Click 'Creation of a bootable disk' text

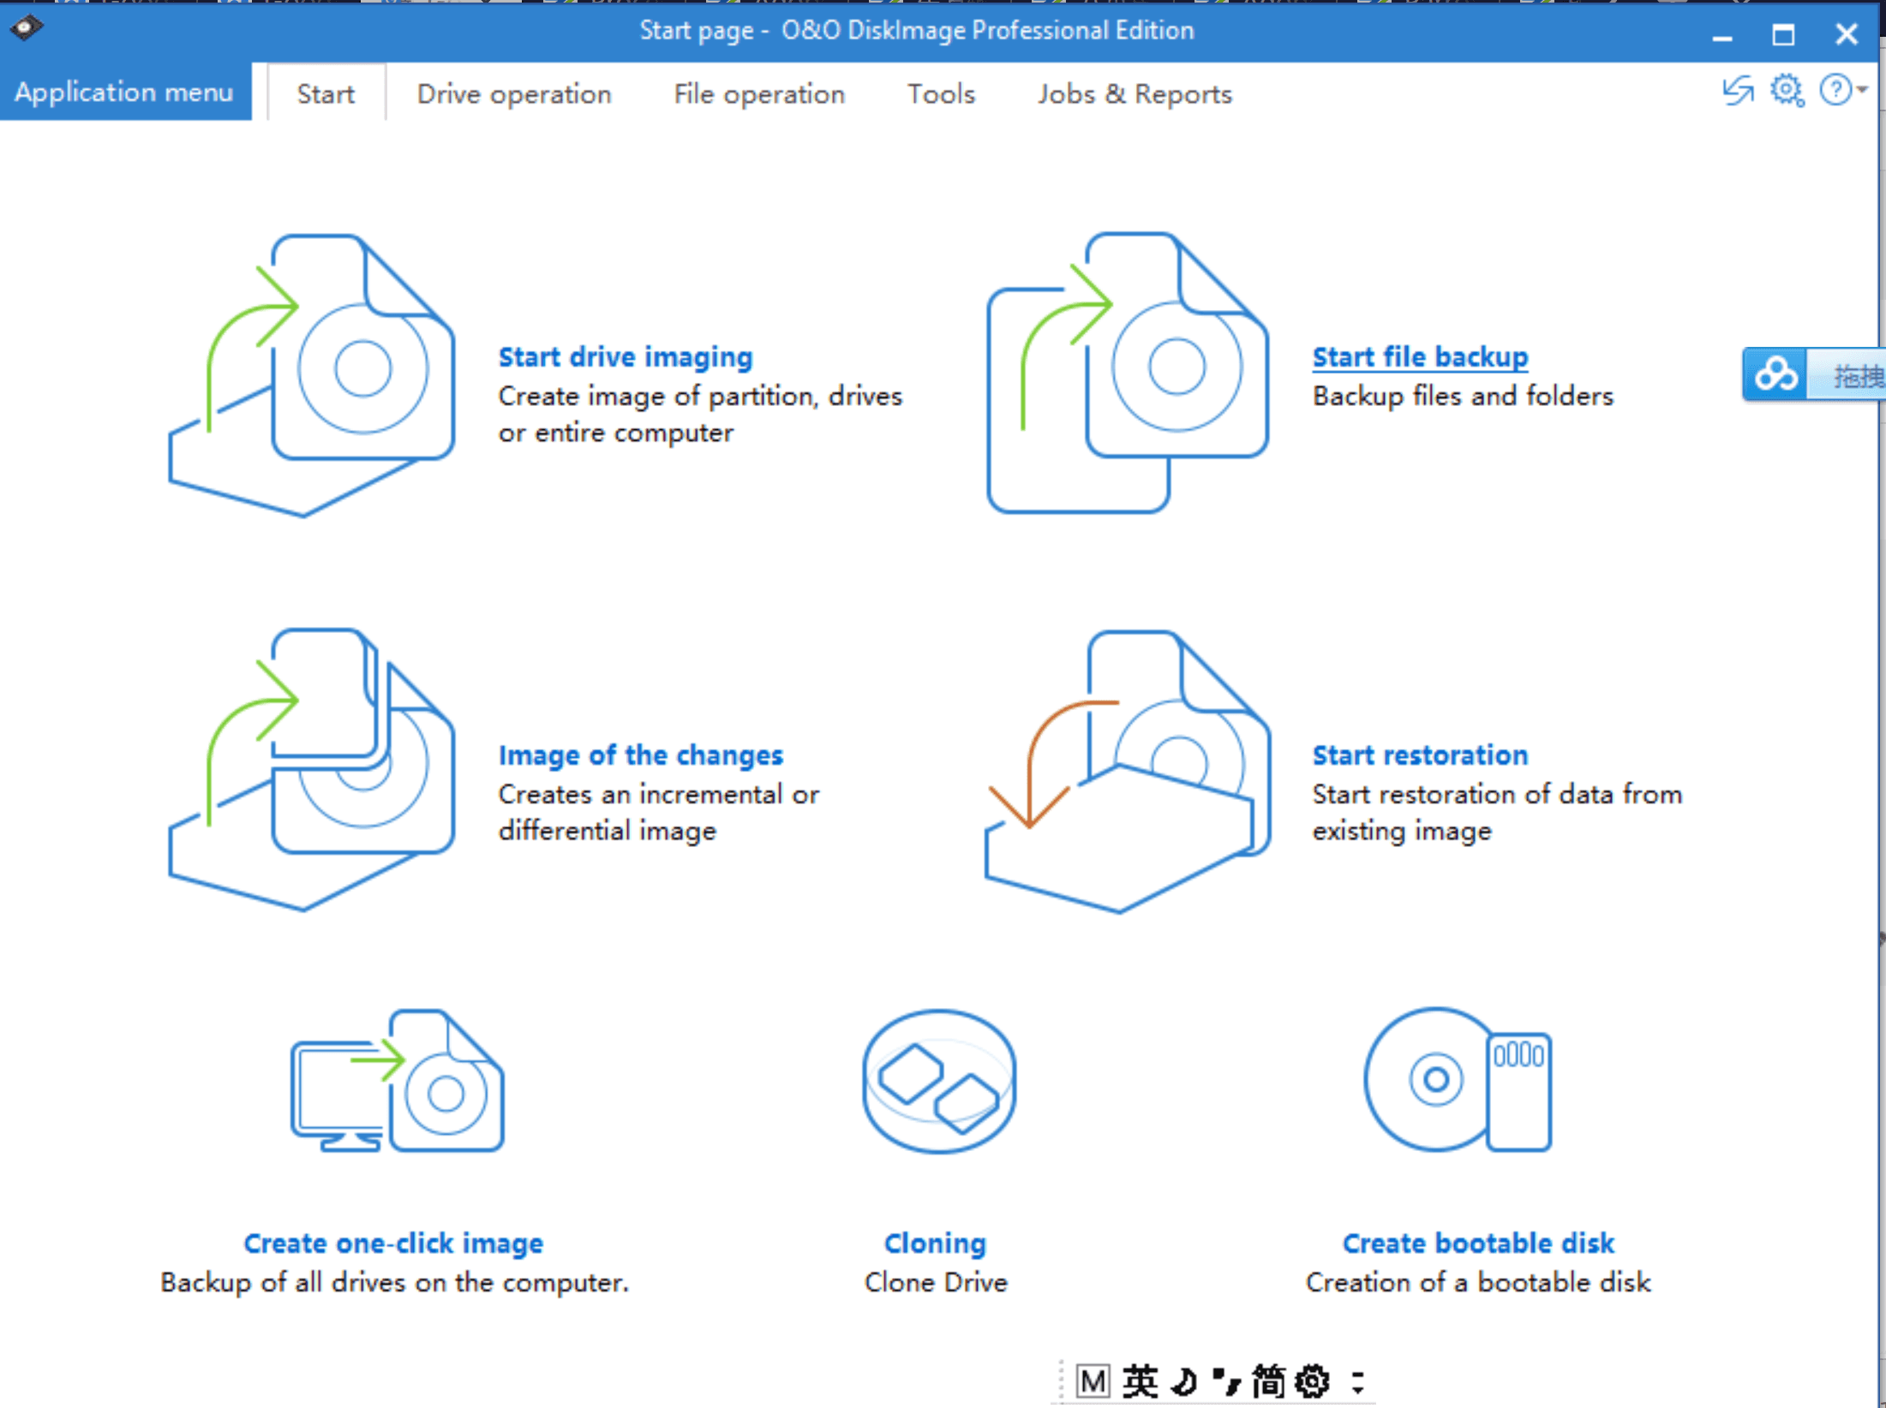pos(1478,1282)
